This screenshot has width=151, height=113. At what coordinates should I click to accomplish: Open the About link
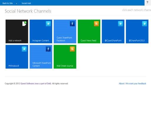[x=122, y=84]
